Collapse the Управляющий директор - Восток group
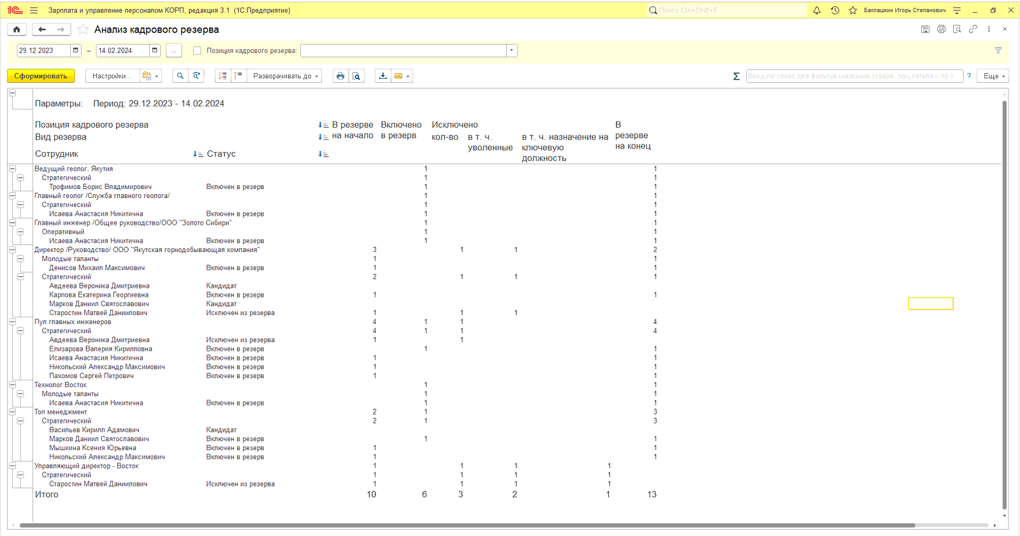Viewport: 1020px width, 536px height. coord(12,466)
